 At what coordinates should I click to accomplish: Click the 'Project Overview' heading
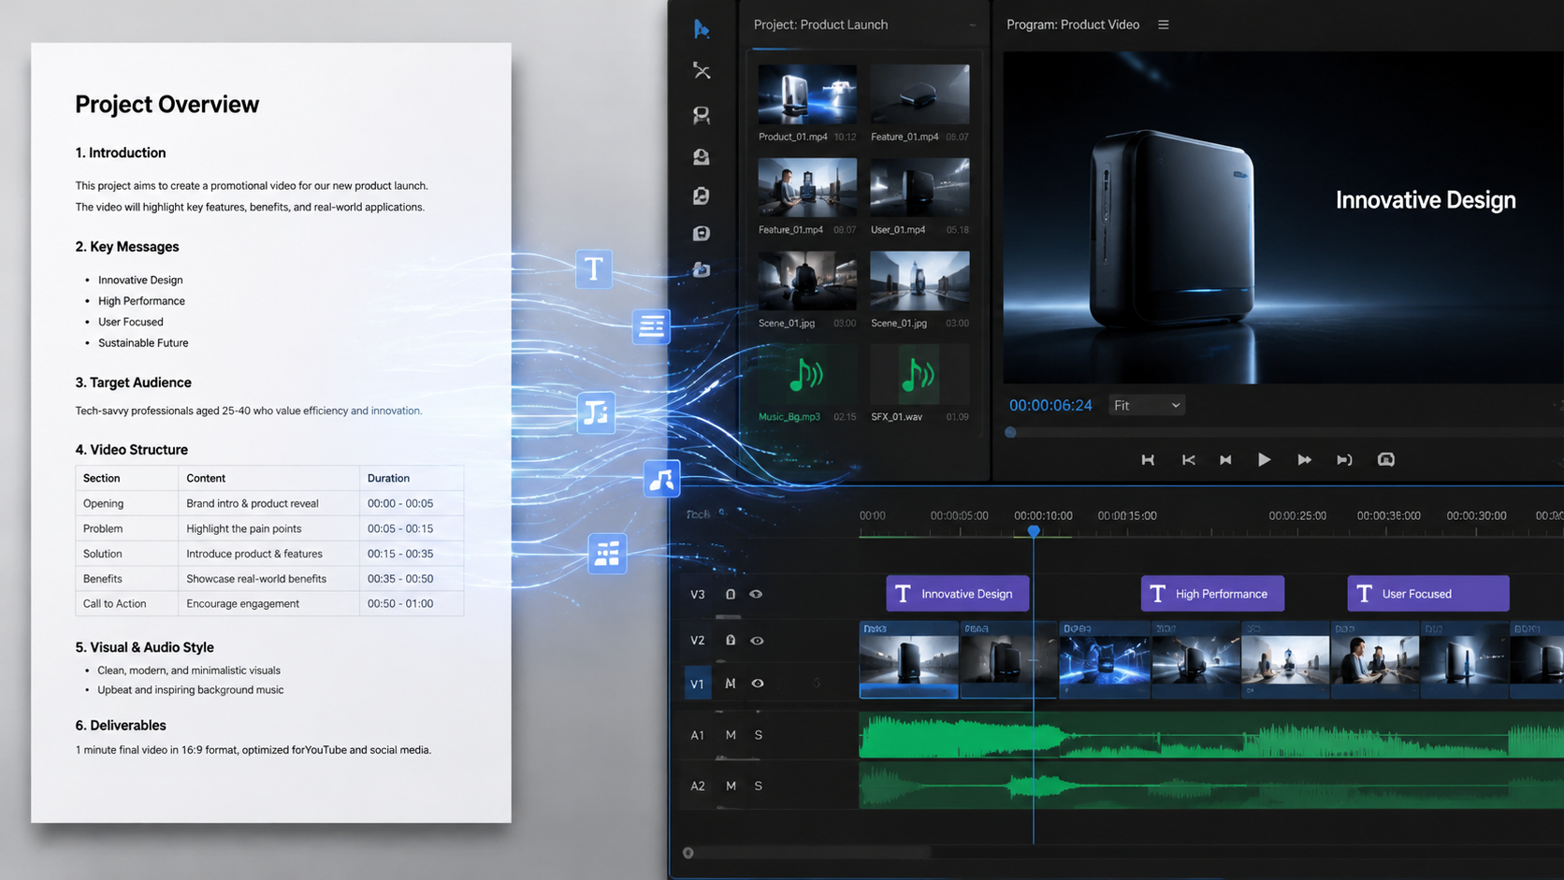pyautogui.click(x=167, y=104)
